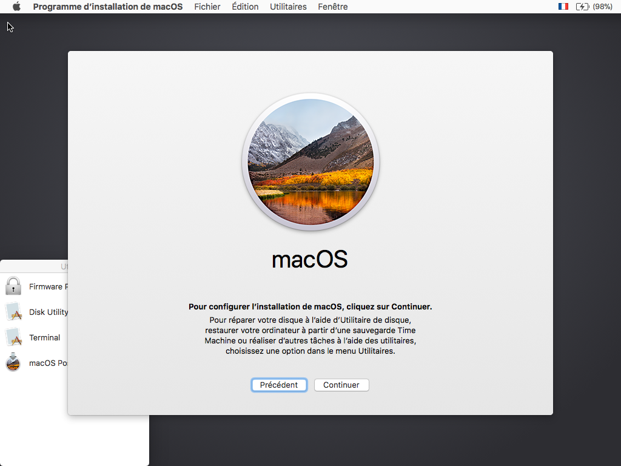Open the Fichier menu
This screenshot has width=621, height=466.
207,7
